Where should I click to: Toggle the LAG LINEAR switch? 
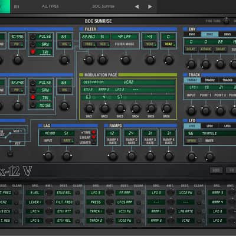[94, 137]
